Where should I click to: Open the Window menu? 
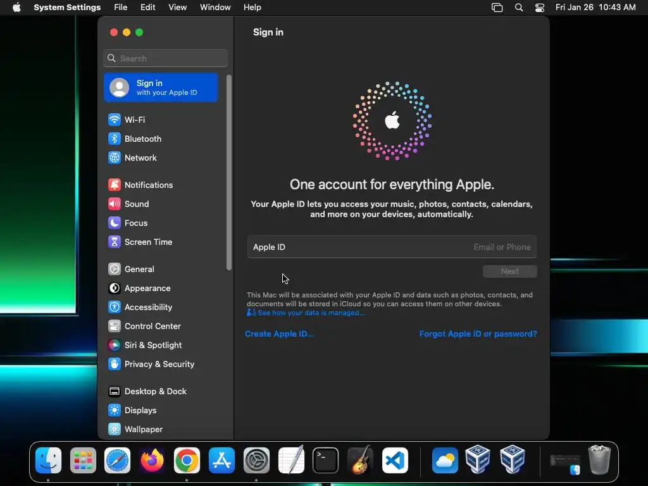tap(215, 8)
